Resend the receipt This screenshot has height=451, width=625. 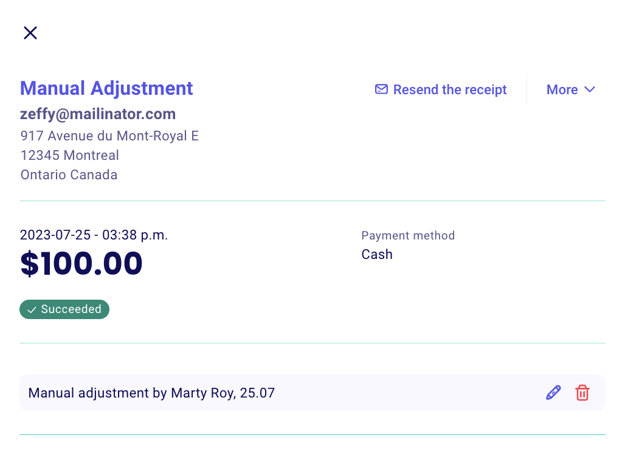click(441, 89)
